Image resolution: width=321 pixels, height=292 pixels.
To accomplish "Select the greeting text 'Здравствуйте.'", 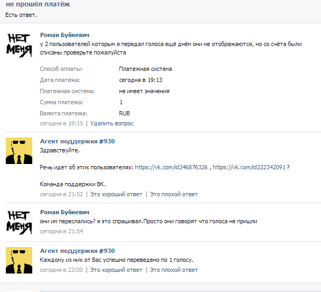I will point(60,150).
